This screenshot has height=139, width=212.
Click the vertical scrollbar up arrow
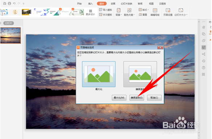[x=199, y=22]
